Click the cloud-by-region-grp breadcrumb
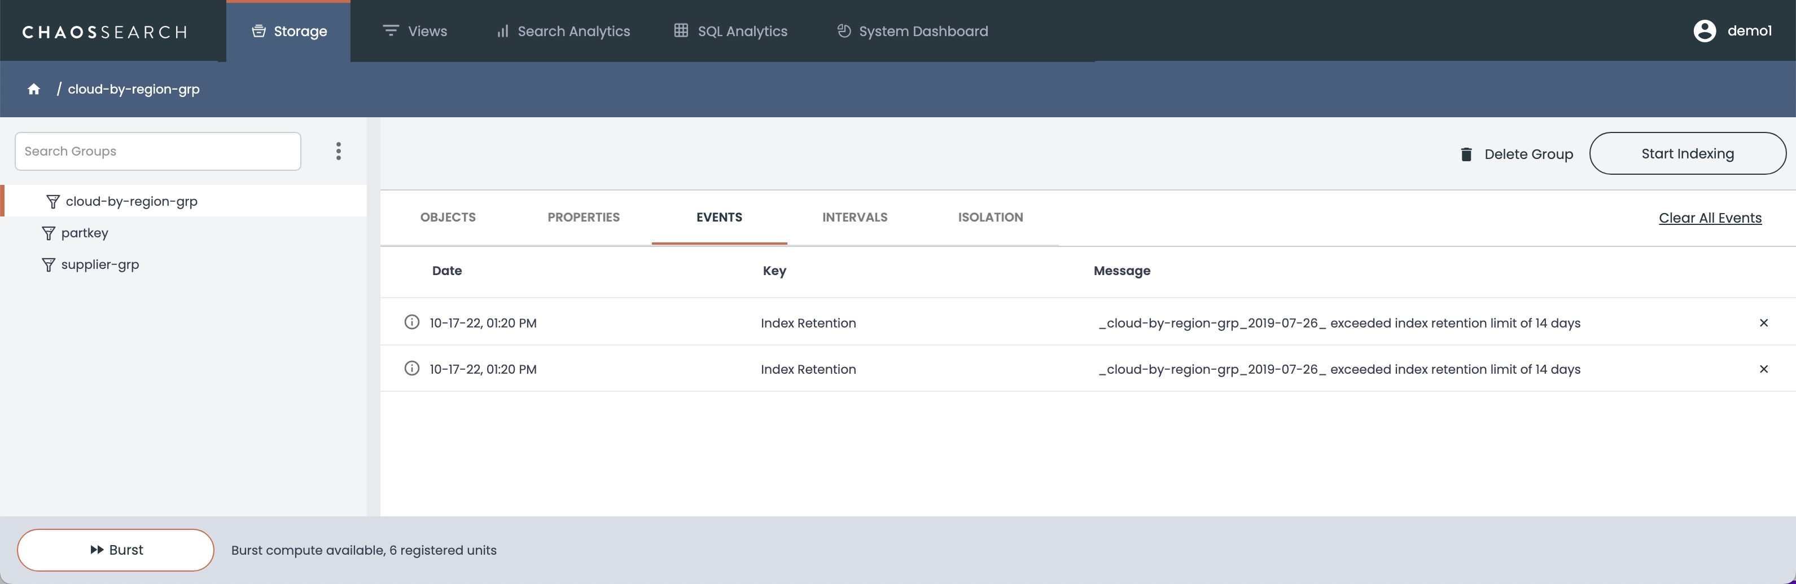1796x584 pixels. [x=133, y=89]
